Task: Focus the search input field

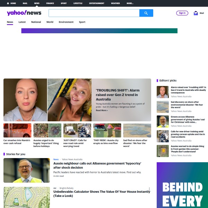Action: coord(94,13)
